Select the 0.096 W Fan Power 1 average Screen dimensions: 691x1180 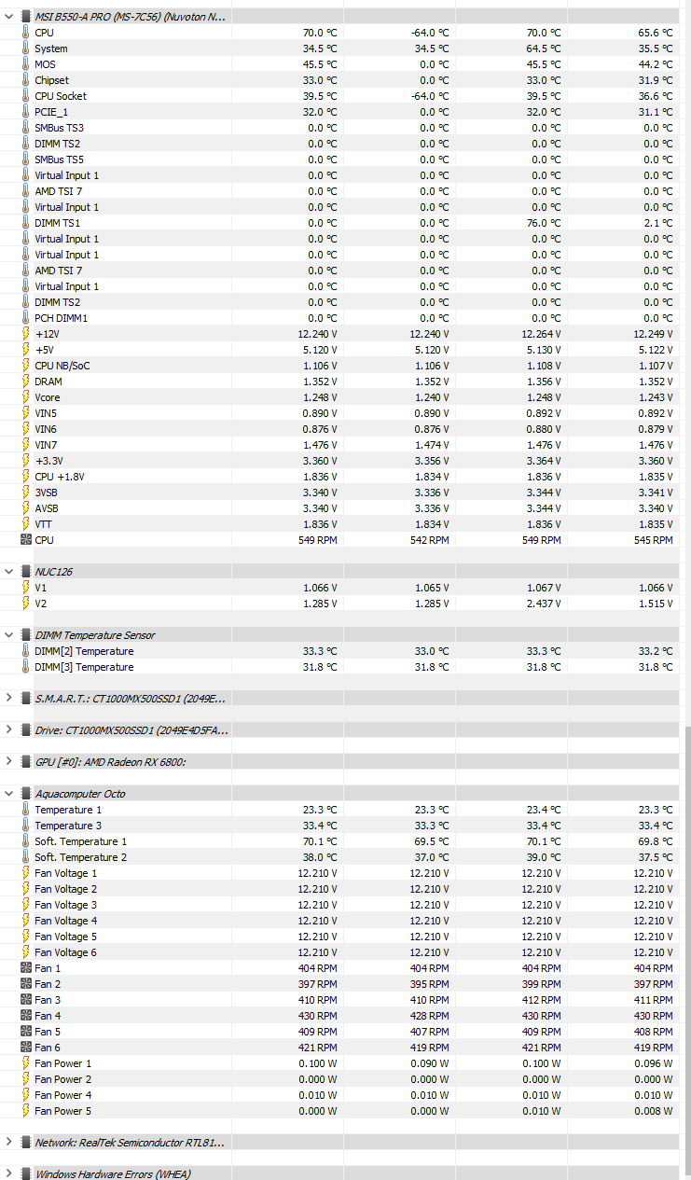(655, 1063)
